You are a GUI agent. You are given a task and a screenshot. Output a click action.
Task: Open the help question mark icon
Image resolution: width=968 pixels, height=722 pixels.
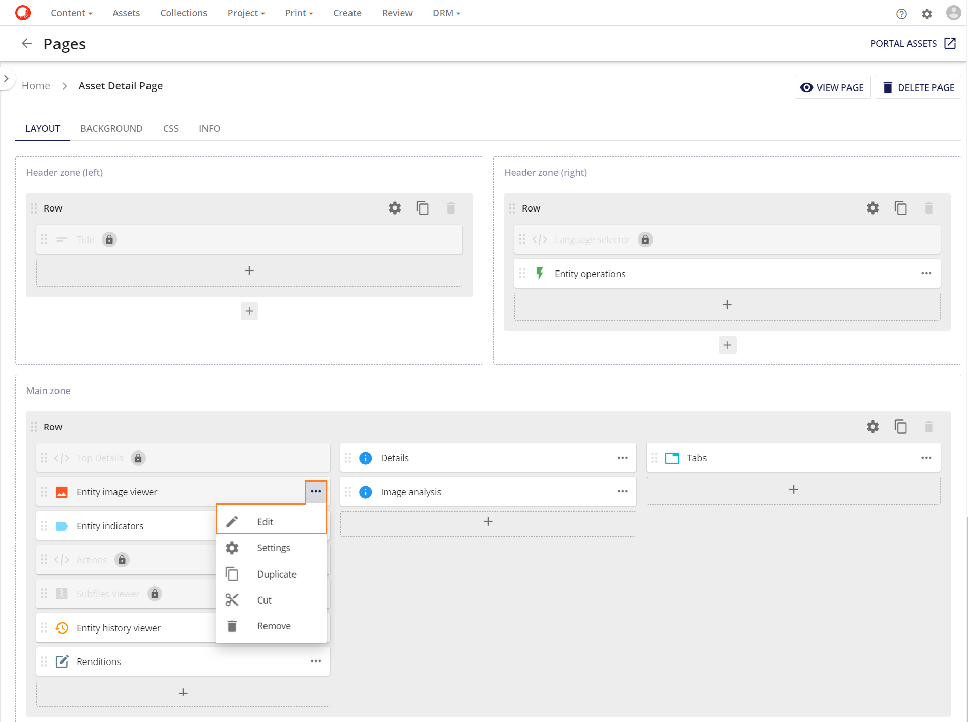click(x=901, y=14)
